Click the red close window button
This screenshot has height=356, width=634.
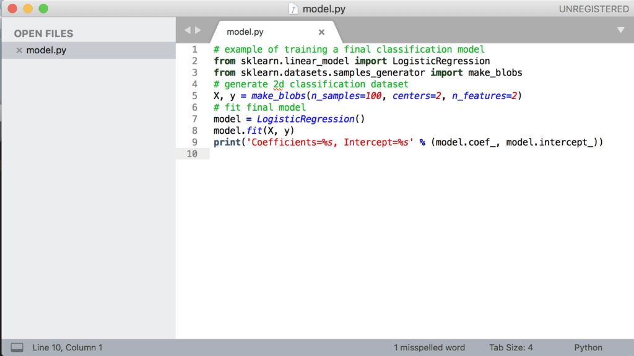12,9
